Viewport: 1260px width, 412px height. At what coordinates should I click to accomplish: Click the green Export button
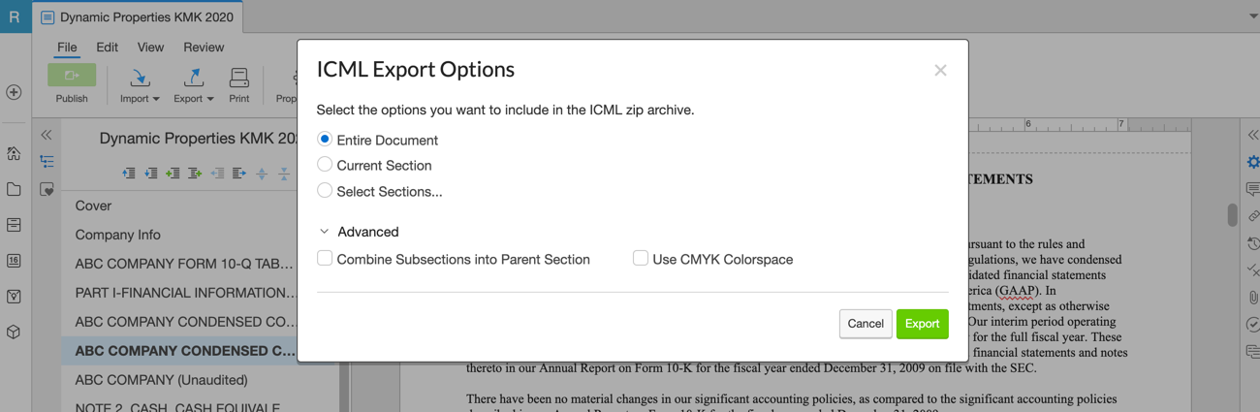click(922, 324)
